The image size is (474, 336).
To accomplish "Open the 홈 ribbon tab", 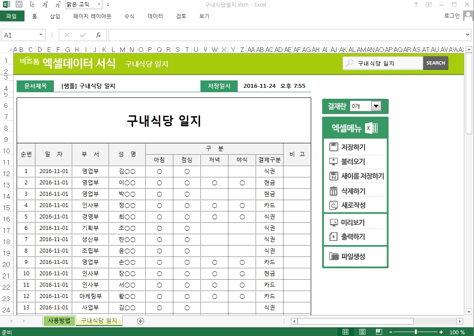I will tap(35, 16).
